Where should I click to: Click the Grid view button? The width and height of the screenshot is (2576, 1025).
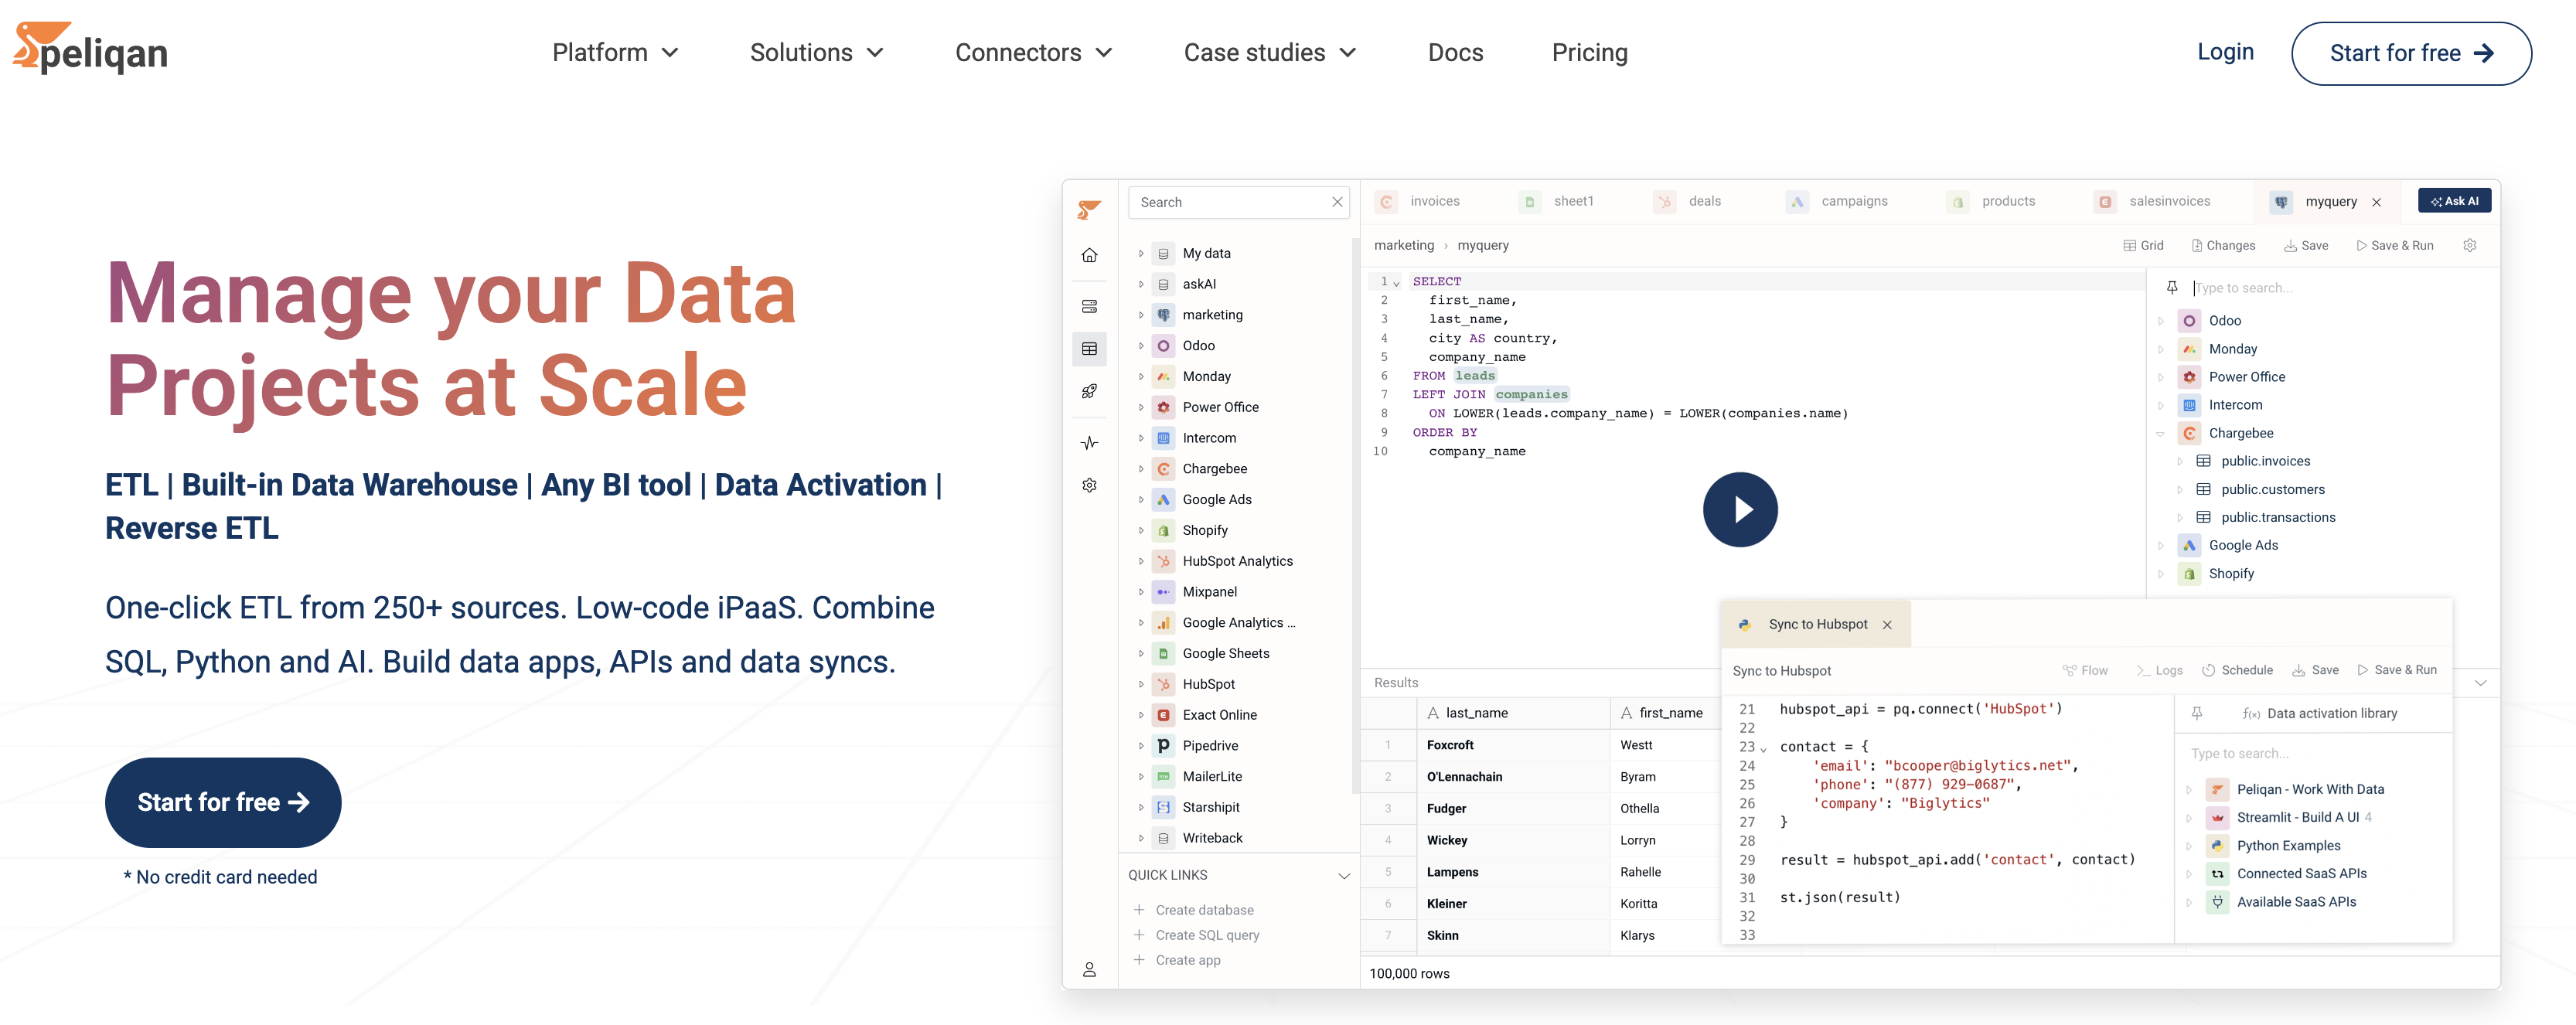coord(2142,246)
